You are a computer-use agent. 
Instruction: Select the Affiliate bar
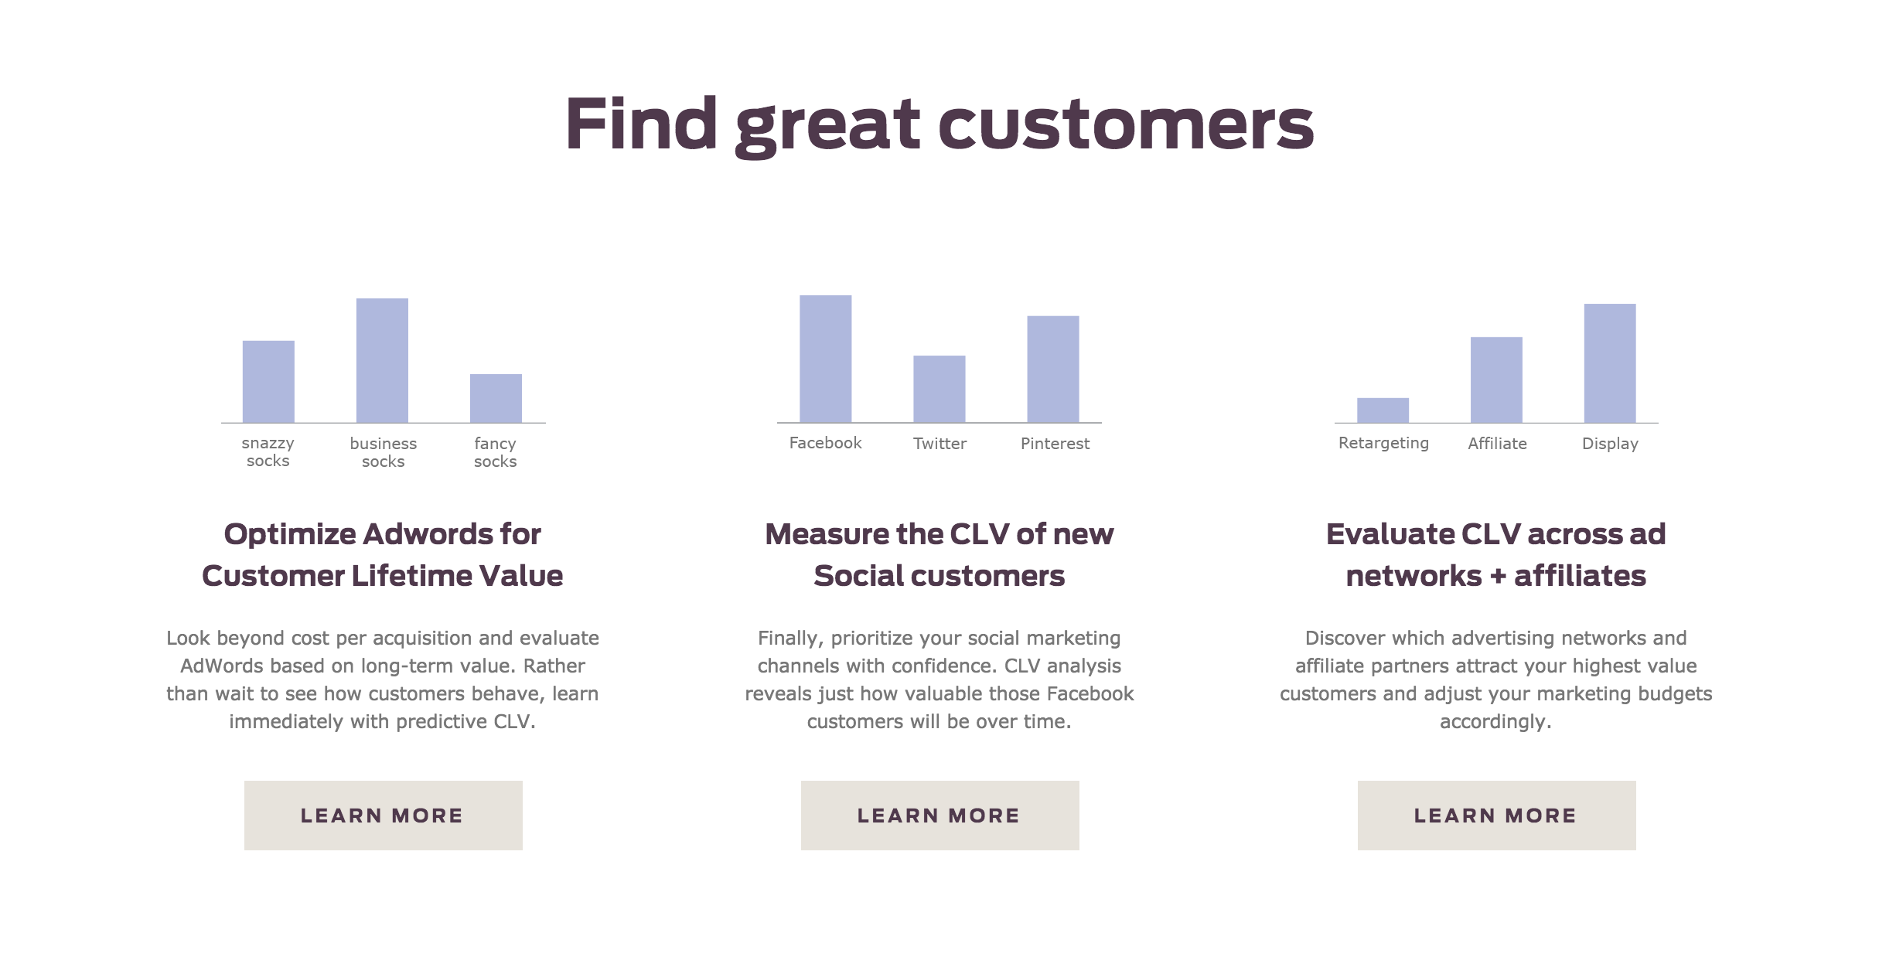coord(1496,380)
